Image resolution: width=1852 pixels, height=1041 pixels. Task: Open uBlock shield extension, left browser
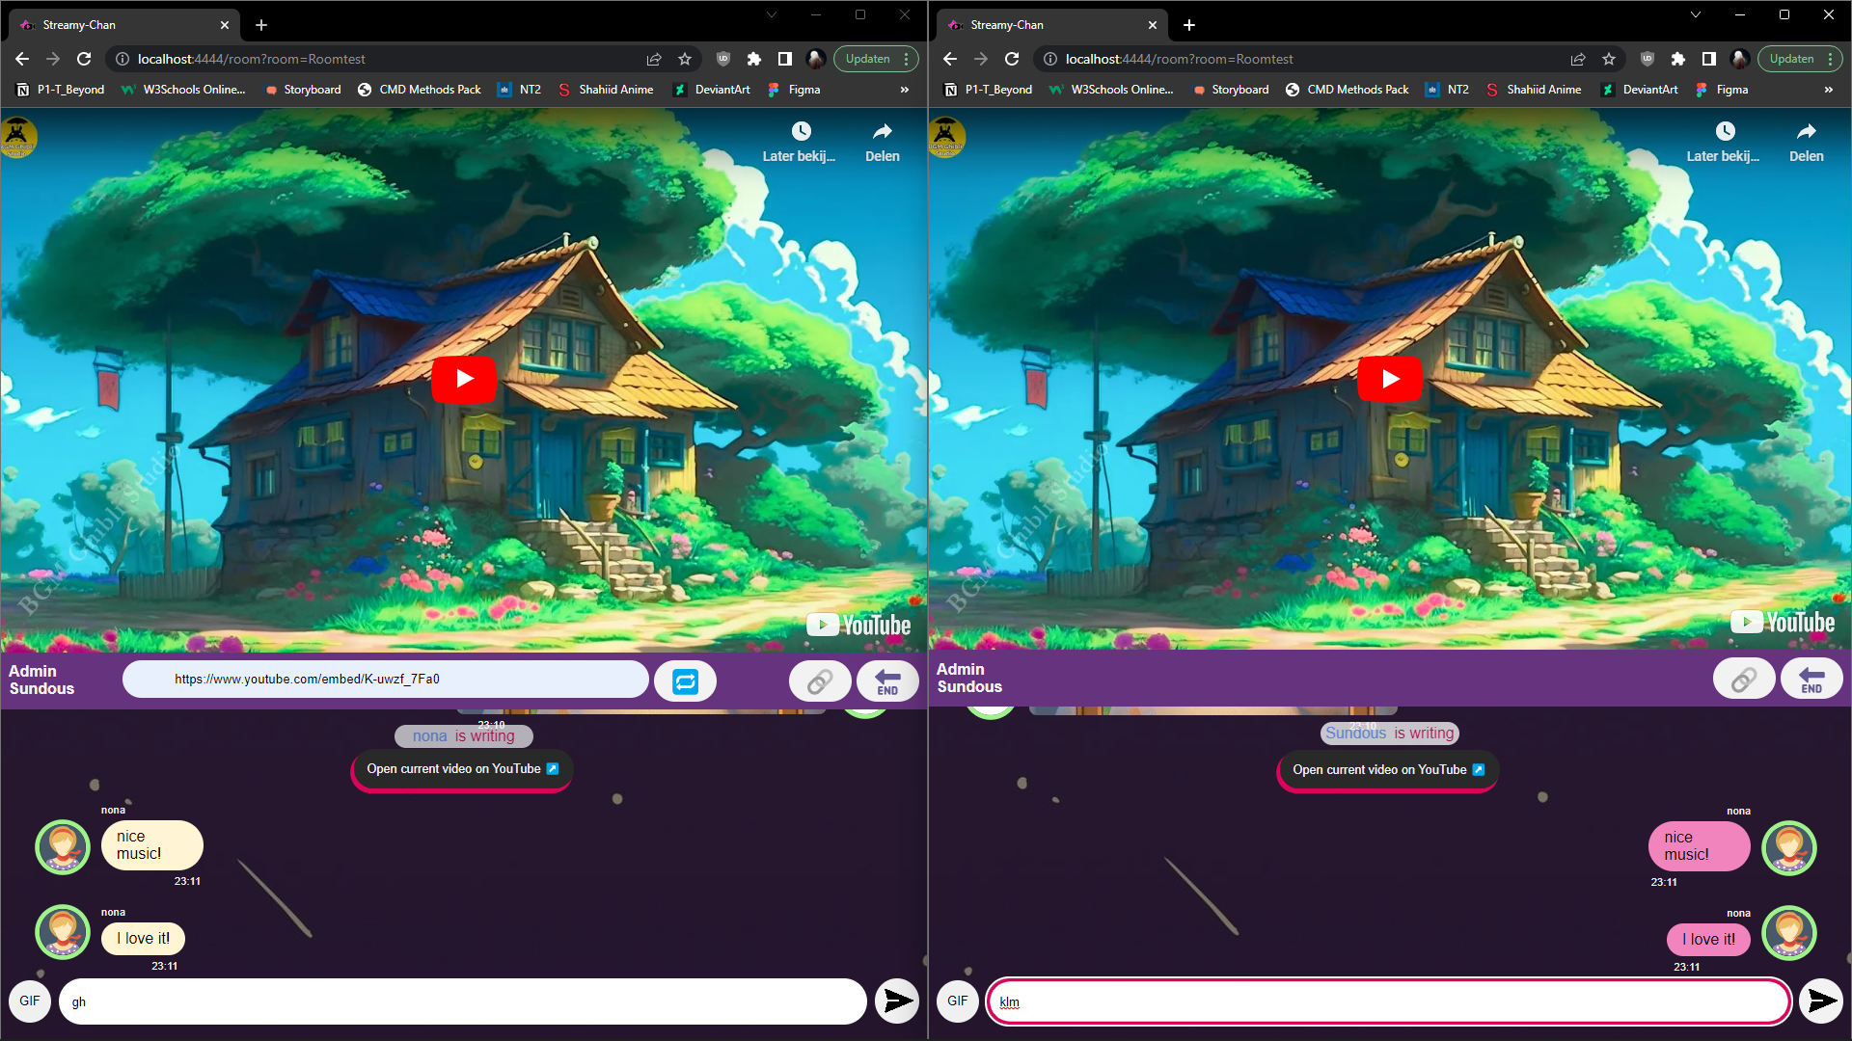coord(723,59)
